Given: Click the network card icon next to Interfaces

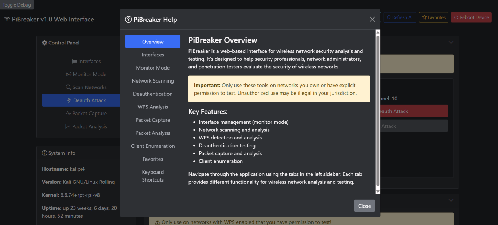Looking at the screenshot, I should [x=74, y=62].
